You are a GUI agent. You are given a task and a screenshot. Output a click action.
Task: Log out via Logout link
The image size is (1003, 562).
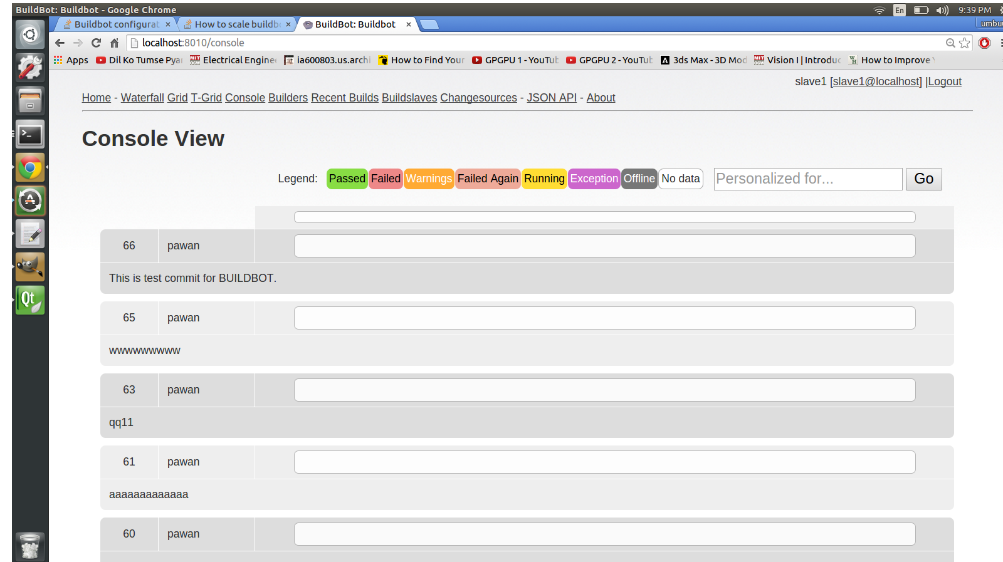pyautogui.click(x=945, y=81)
